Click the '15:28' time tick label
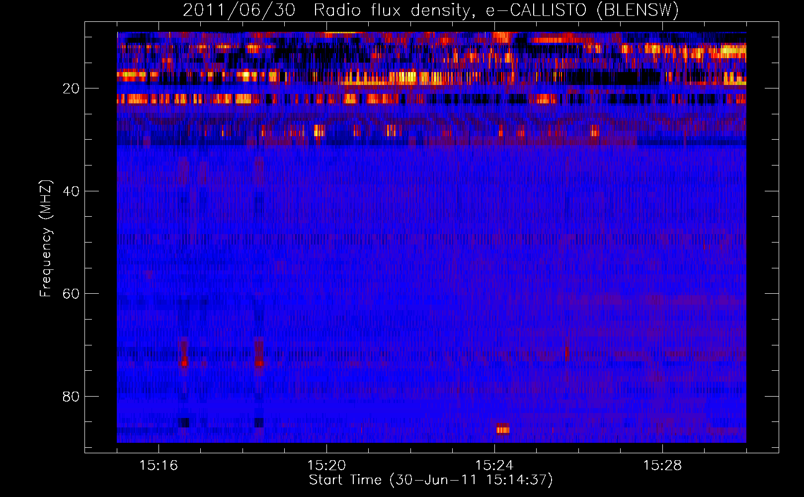Screen dimensions: 804x497 coord(662,466)
